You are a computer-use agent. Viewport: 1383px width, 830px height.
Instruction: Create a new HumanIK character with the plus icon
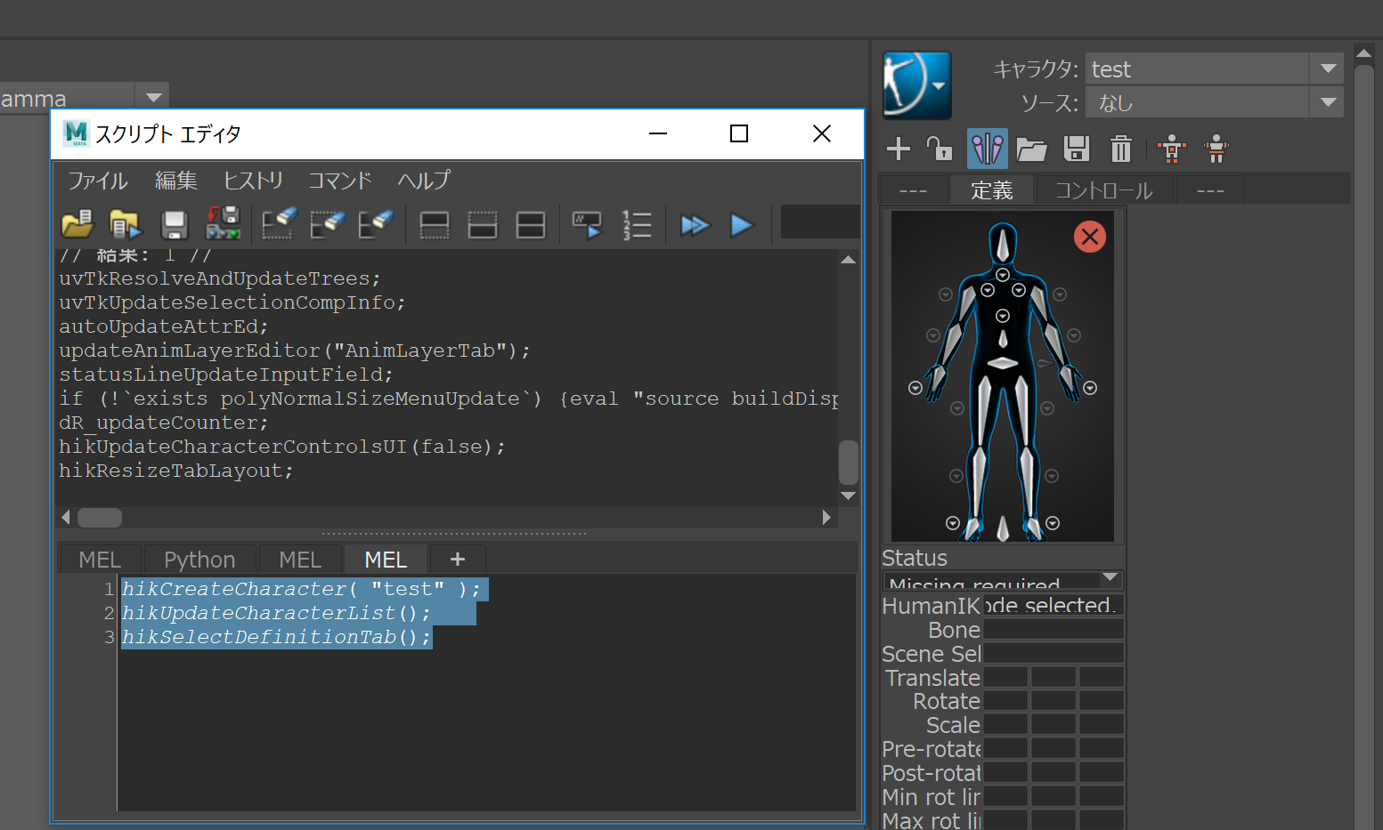coord(898,149)
